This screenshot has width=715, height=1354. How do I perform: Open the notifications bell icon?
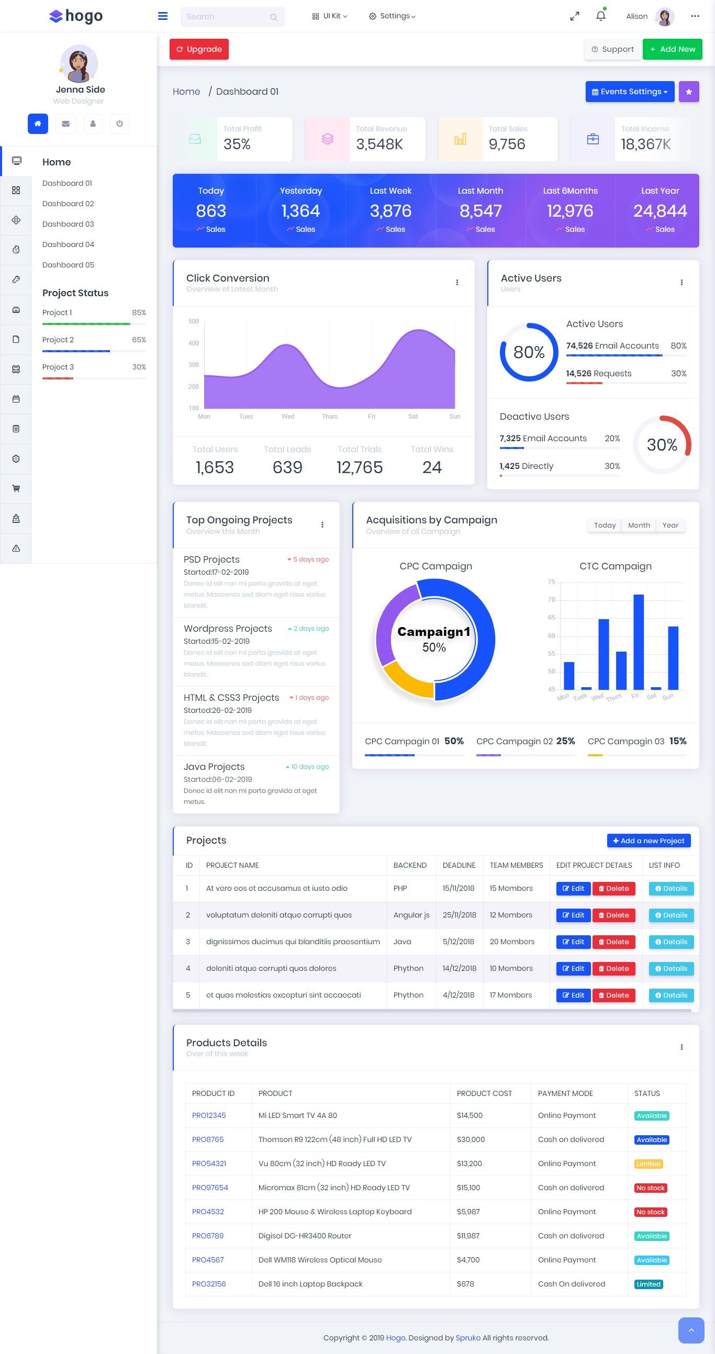[600, 16]
